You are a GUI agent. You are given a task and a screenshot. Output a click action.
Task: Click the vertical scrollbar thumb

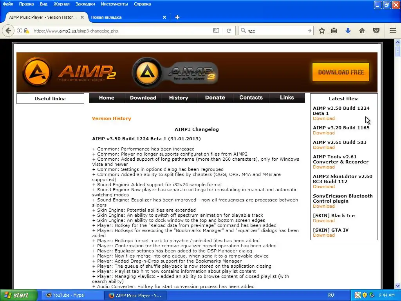[x=398, y=51]
